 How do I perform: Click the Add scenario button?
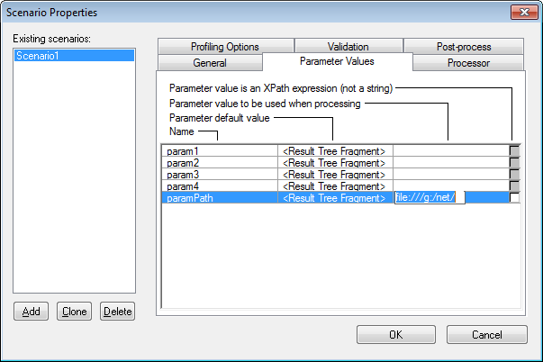pos(31,312)
